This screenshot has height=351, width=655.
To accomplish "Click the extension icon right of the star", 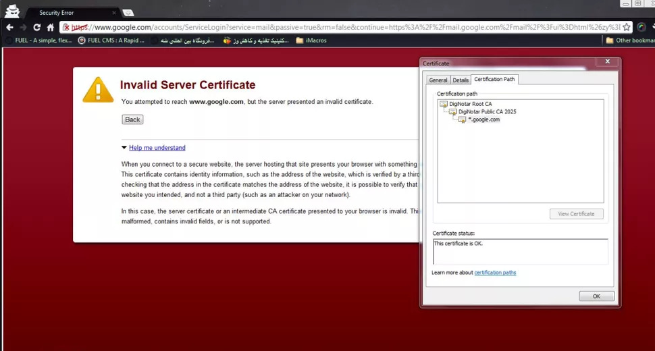I will click(641, 27).
